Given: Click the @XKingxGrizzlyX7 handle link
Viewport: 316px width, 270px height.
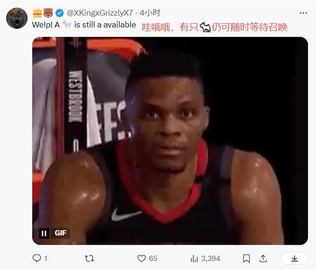Looking at the screenshot, I should click(x=100, y=13).
